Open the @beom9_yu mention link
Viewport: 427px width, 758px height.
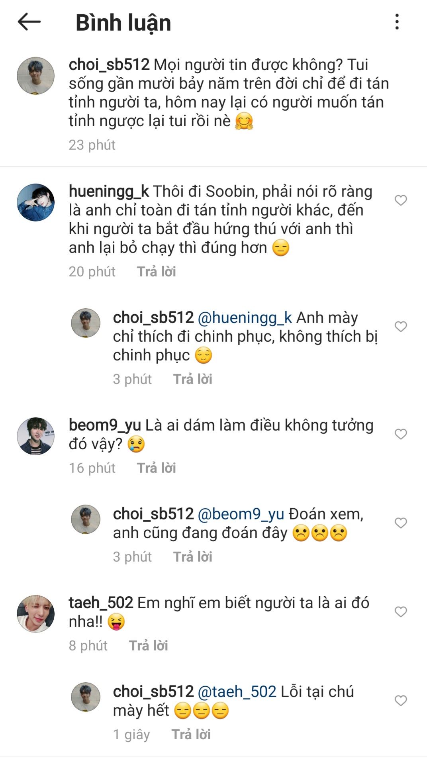pyautogui.click(x=241, y=514)
